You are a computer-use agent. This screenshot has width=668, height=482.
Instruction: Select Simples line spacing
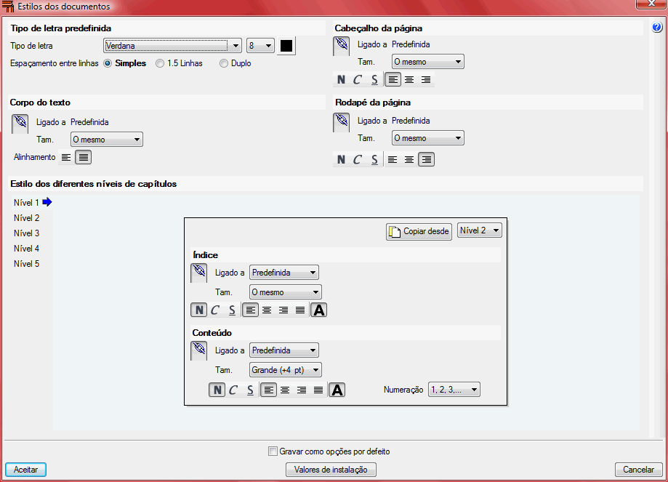coord(108,63)
